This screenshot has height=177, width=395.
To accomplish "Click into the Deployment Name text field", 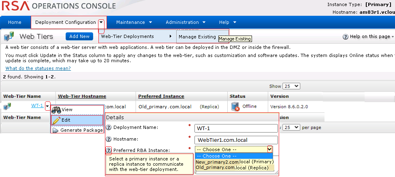I will tap(236, 128).
